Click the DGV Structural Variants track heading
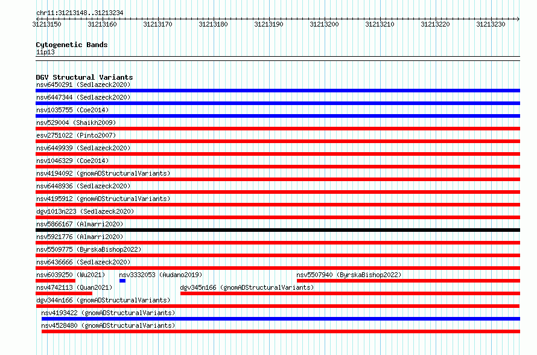Viewport: 537px width, 355px height. (x=84, y=77)
